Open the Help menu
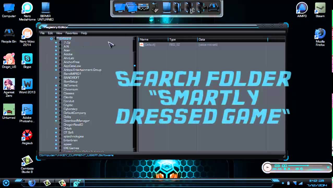Viewport: 333px width, 188px height. pyautogui.click(x=84, y=33)
